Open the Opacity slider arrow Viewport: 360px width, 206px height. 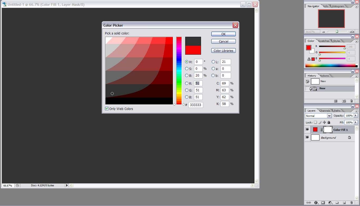(356, 115)
